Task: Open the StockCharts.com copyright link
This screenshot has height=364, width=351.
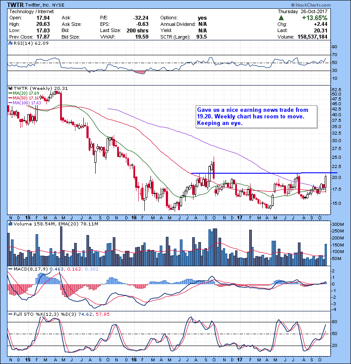Action: [x=311, y=5]
